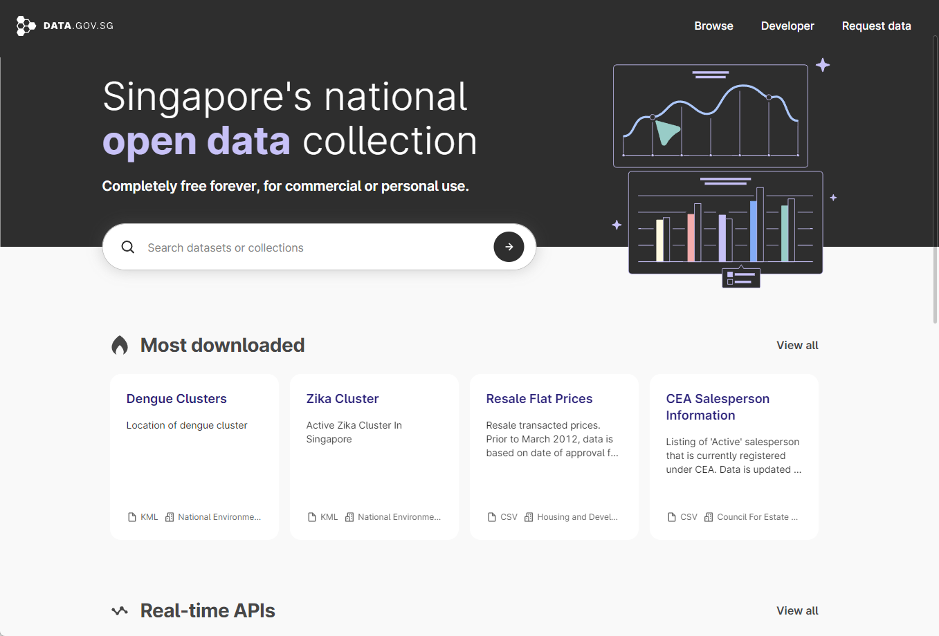
Task: Click the Listing of 'Active' salesperson description
Action: (733, 456)
